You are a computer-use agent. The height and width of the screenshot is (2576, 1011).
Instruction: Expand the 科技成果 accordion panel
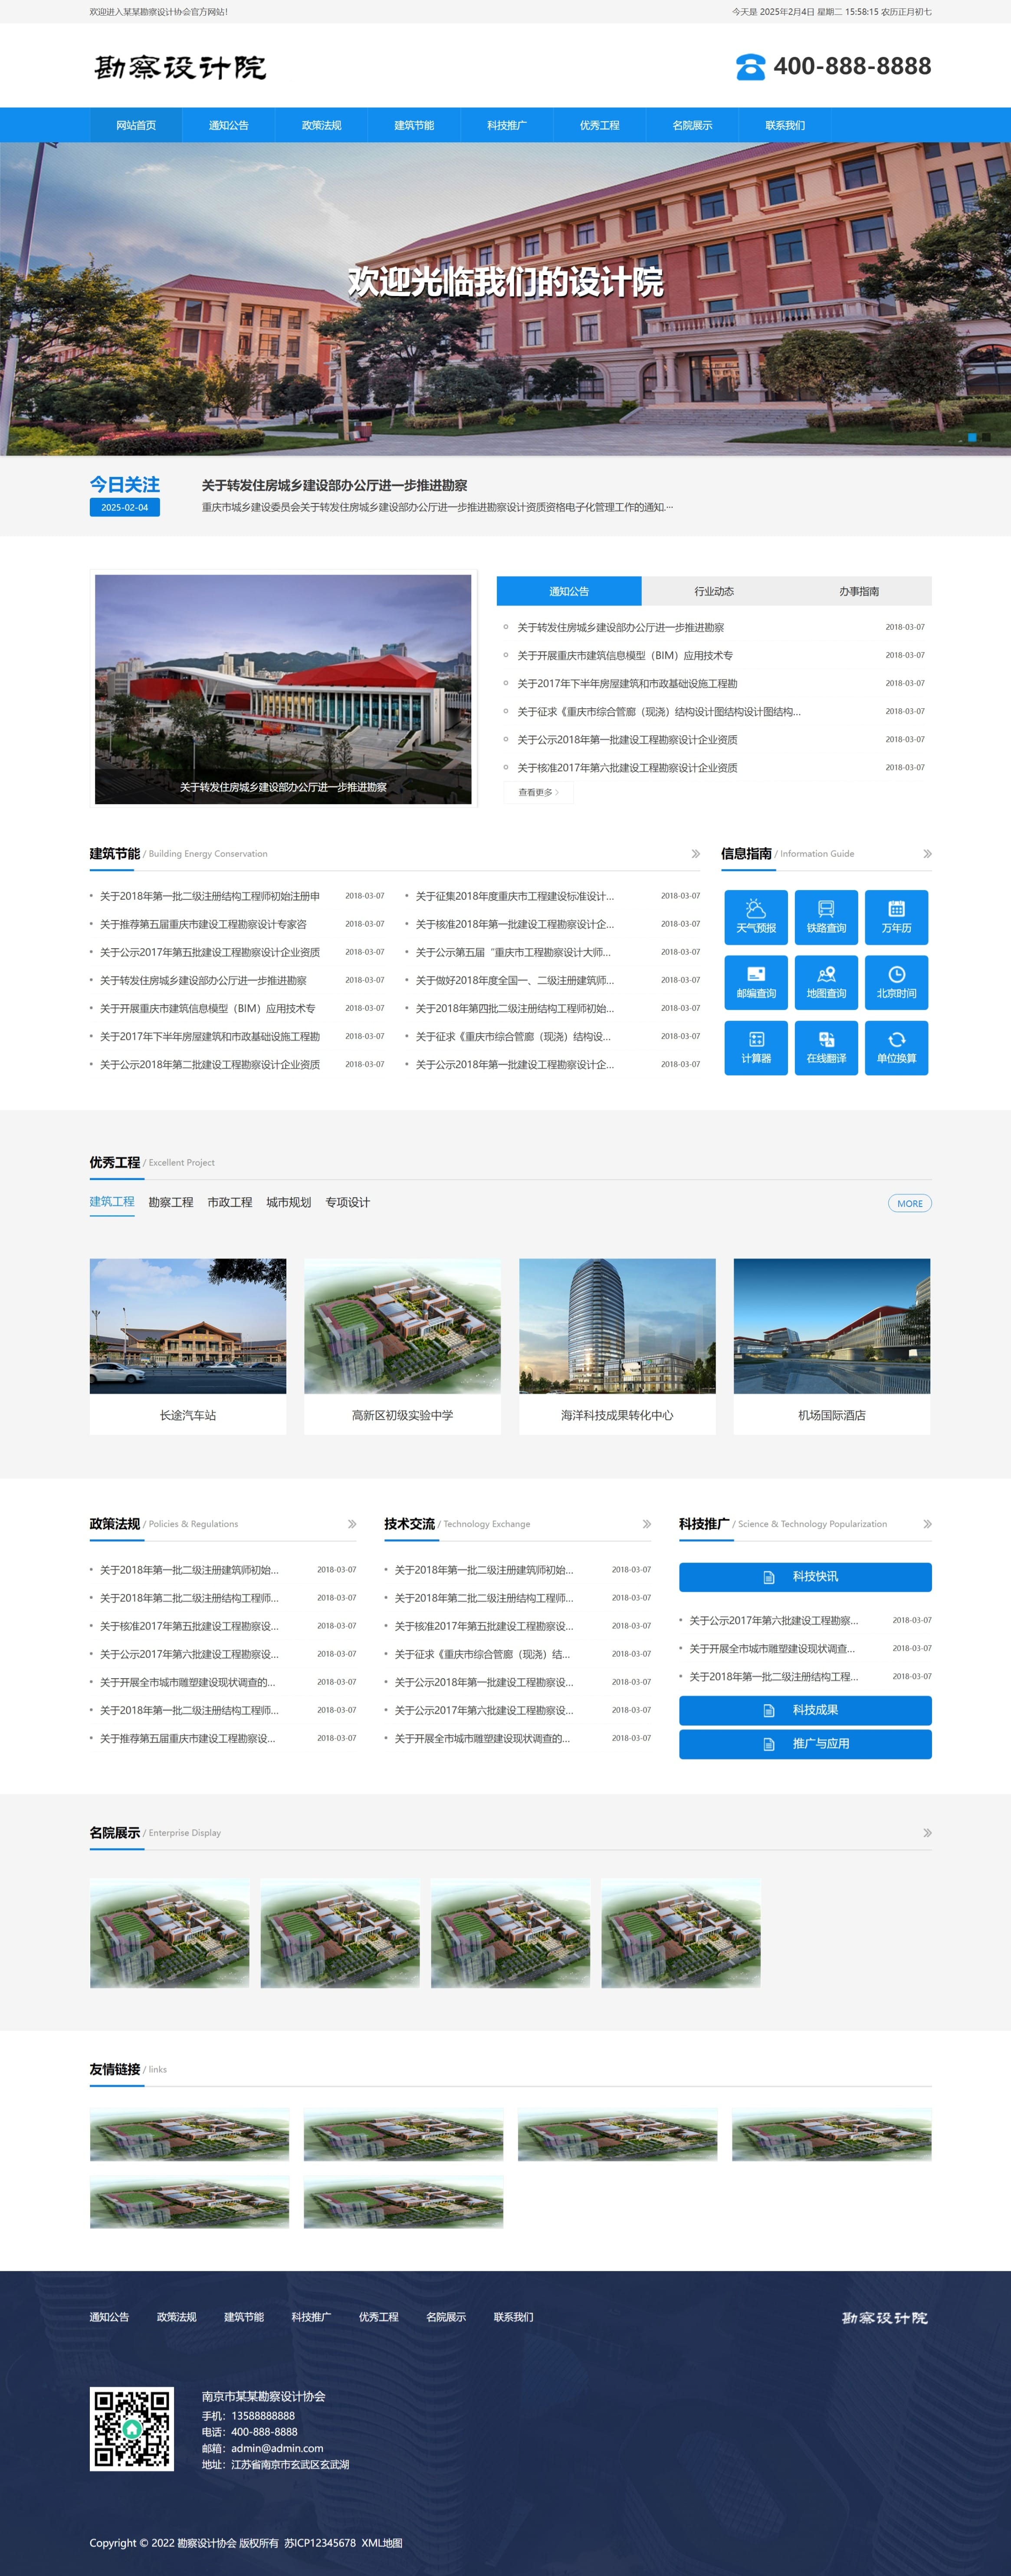pyautogui.click(x=805, y=1710)
